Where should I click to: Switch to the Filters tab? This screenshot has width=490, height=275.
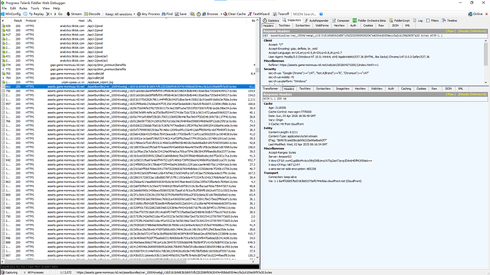(432, 21)
